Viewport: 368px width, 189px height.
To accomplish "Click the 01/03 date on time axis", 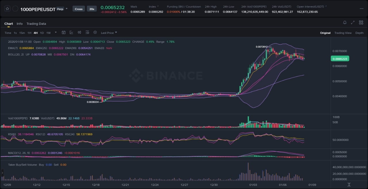I will tap(253, 185).
